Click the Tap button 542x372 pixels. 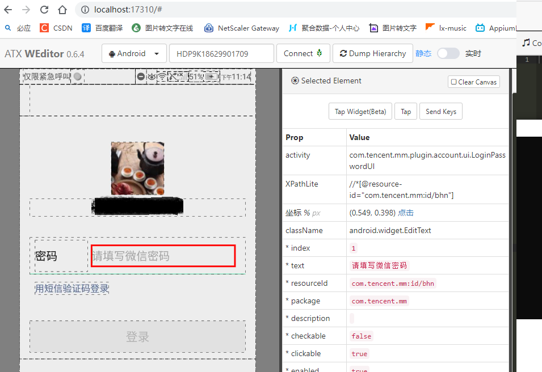(406, 111)
